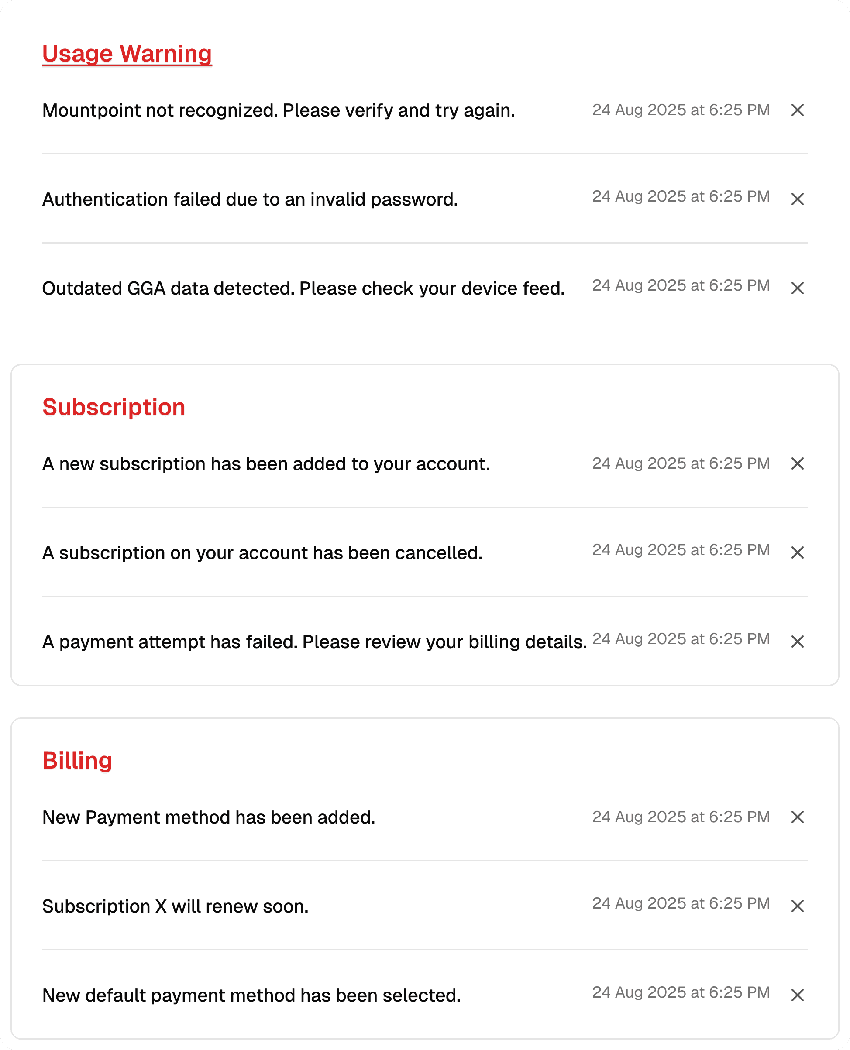The width and height of the screenshot is (850, 1050).
Task: Select the Mountpoint not recognized message text
Action: tap(279, 110)
